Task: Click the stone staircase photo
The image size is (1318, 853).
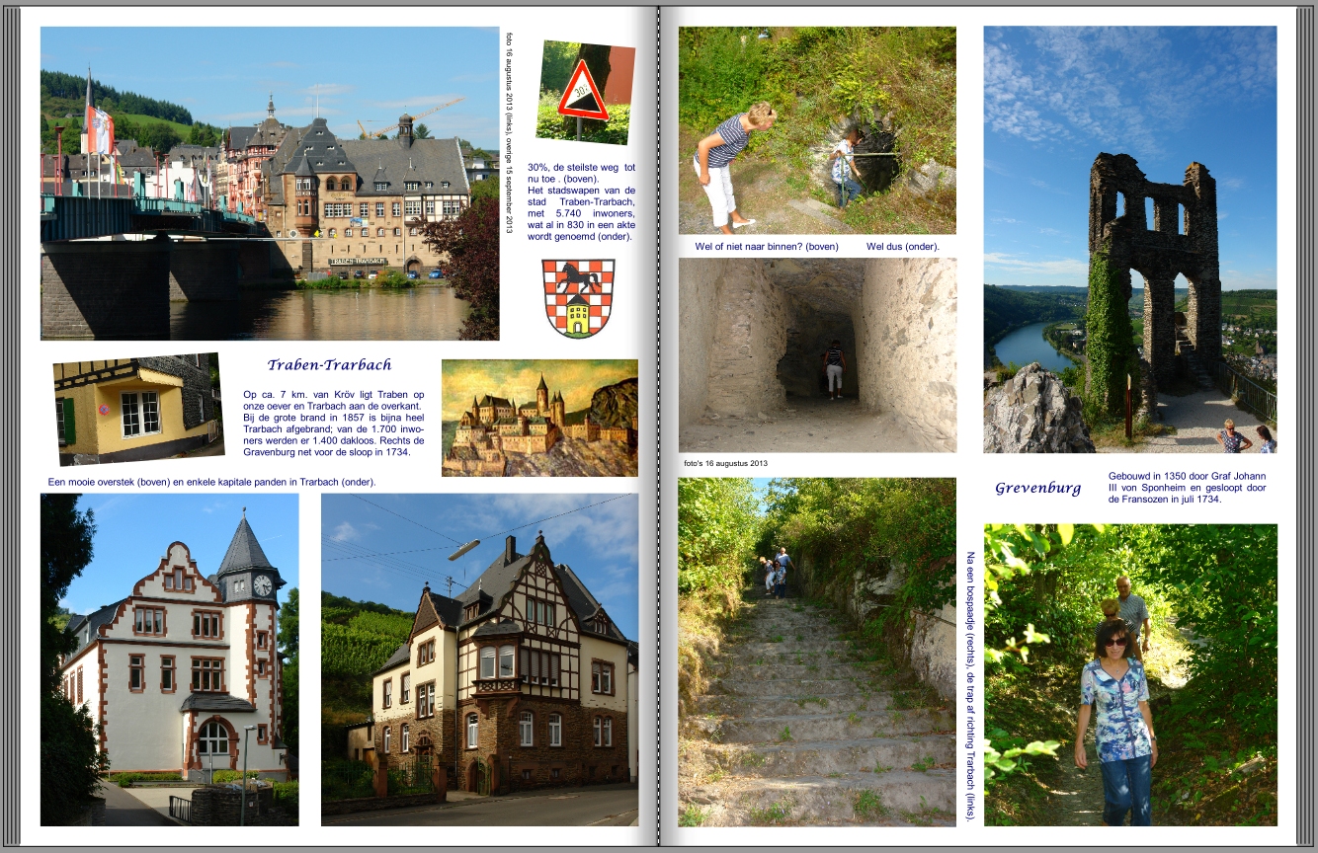Action: tap(817, 652)
